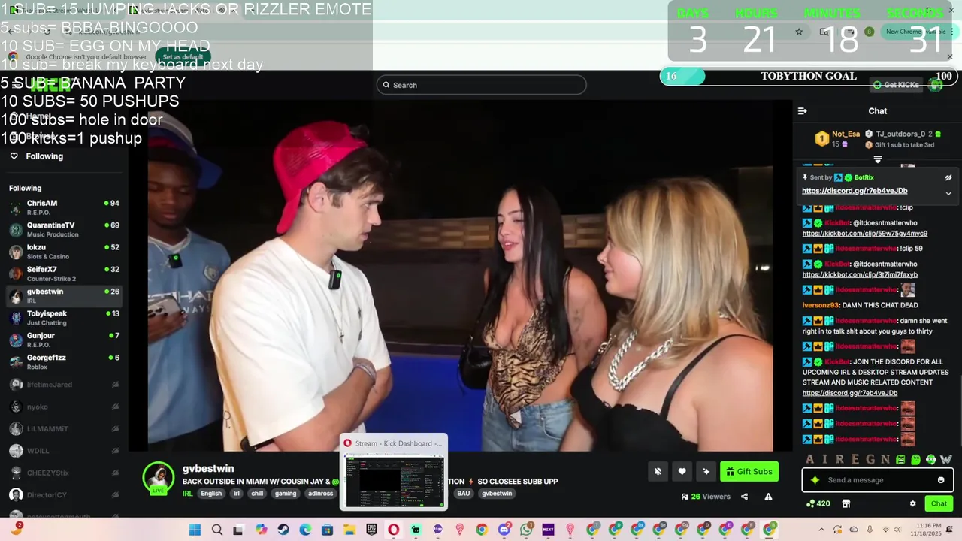Show hidden system tray icons
Image resolution: width=962 pixels, height=541 pixels.
821,530
